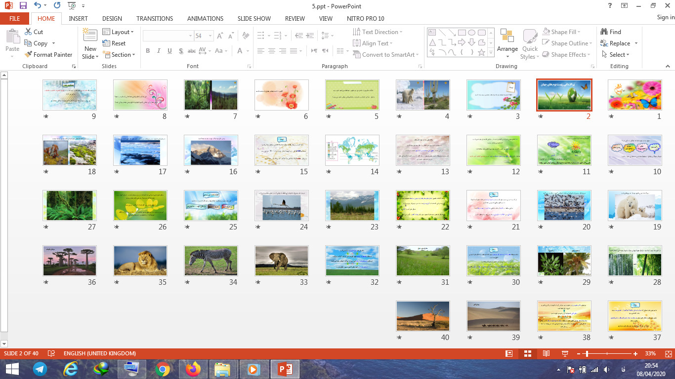Toggle the spell check status icon
The width and height of the screenshot is (675, 379).
click(x=51, y=354)
